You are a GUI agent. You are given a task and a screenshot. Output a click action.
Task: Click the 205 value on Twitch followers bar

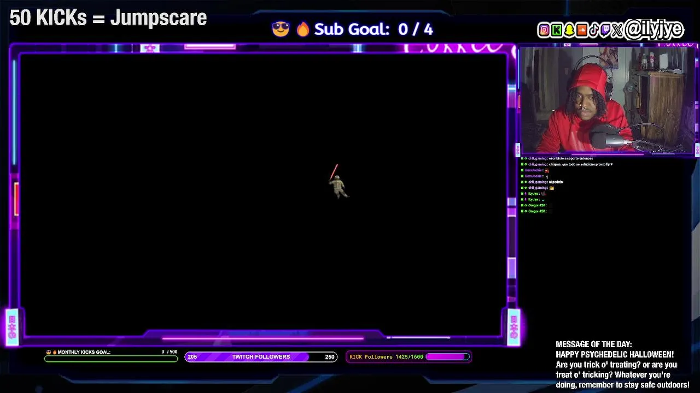[192, 357]
